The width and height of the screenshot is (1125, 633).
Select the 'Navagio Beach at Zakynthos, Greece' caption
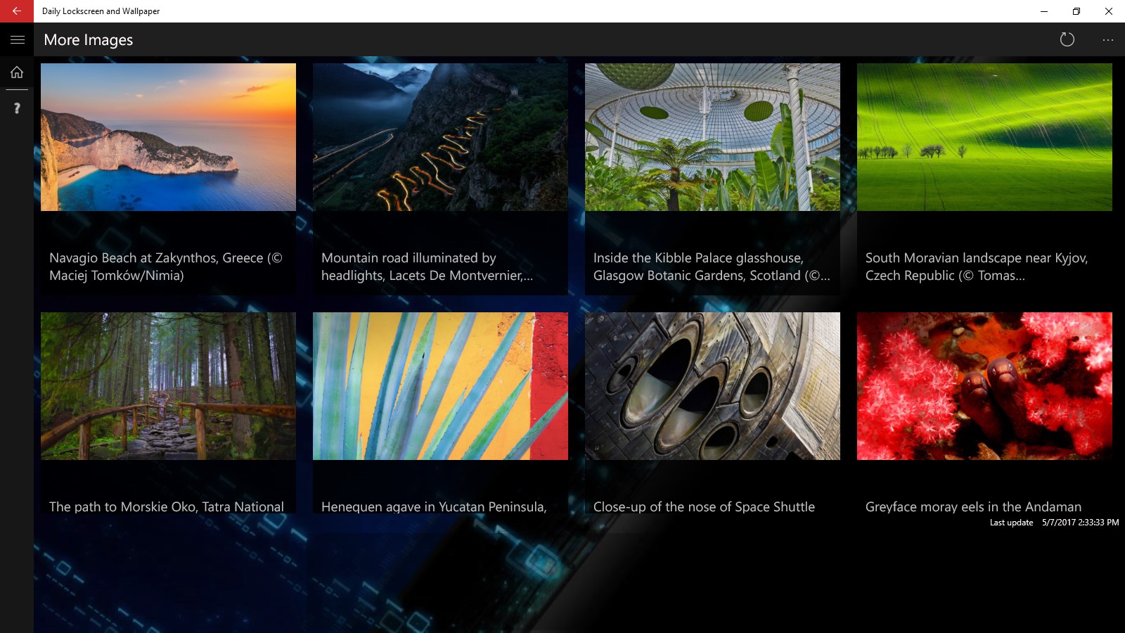point(166,267)
